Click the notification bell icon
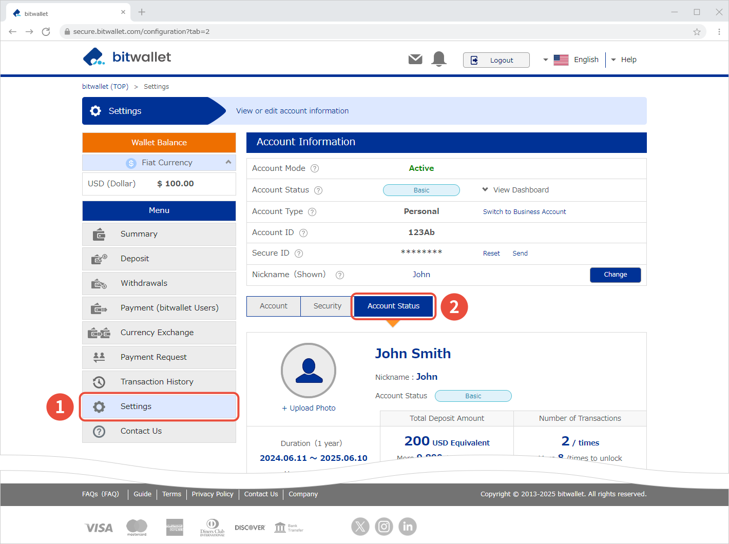 [439, 59]
